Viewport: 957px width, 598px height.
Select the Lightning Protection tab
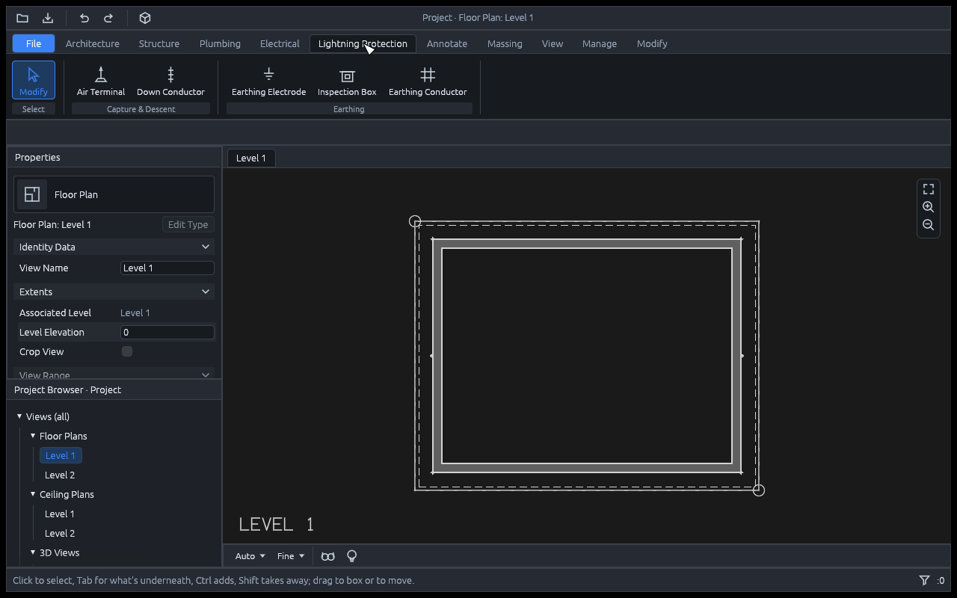tap(363, 43)
